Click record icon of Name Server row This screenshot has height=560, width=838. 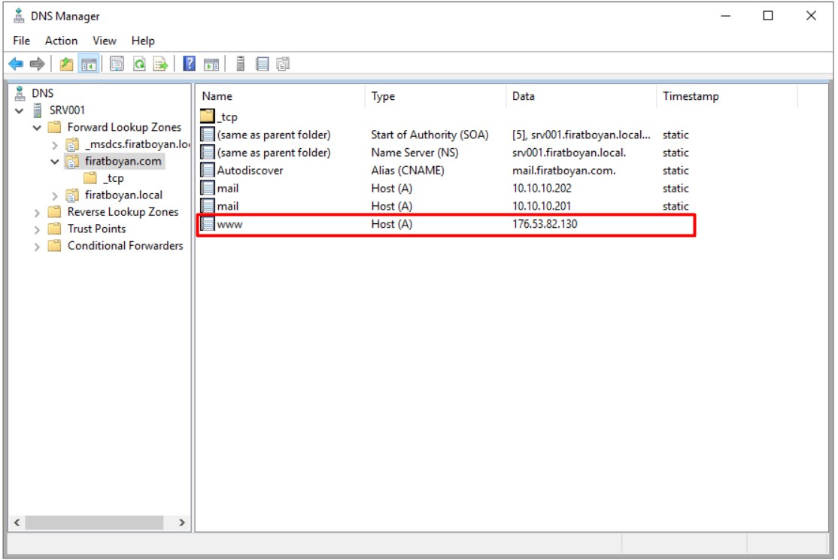click(208, 152)
